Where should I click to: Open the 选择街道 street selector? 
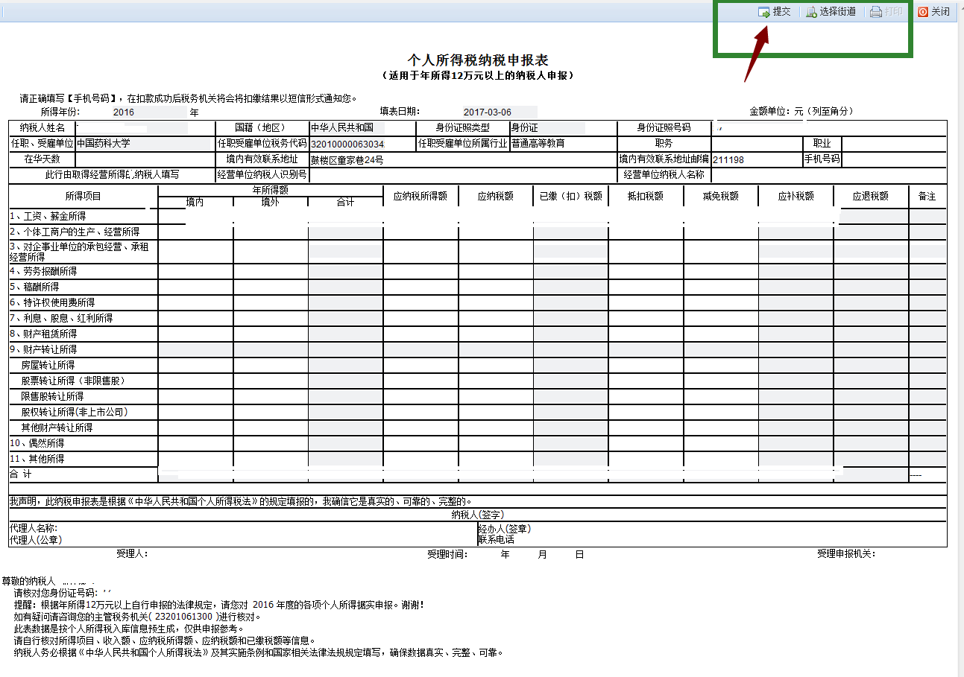point(831,12)
